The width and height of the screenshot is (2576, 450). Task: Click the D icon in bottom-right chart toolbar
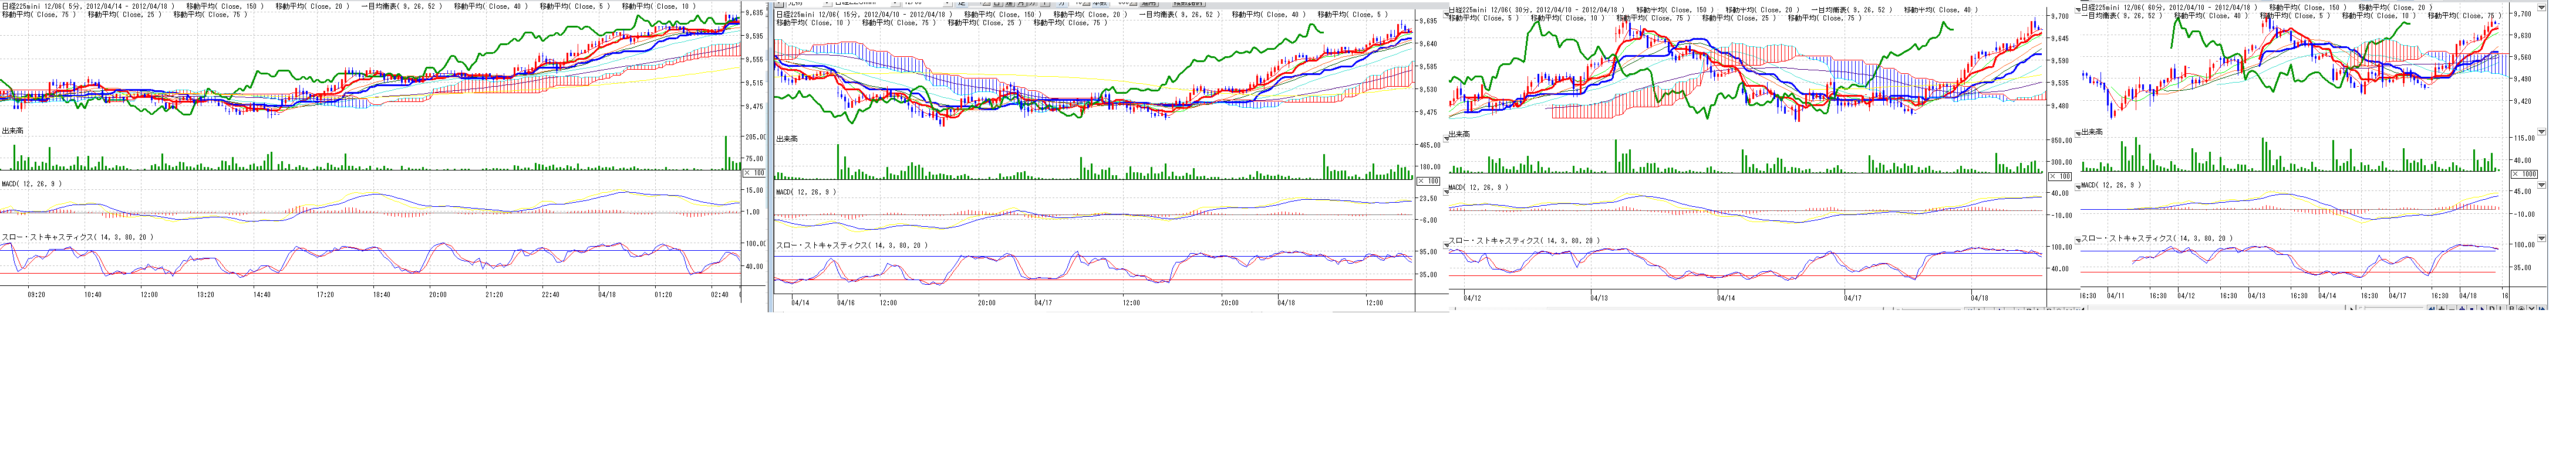[2492, 308]
